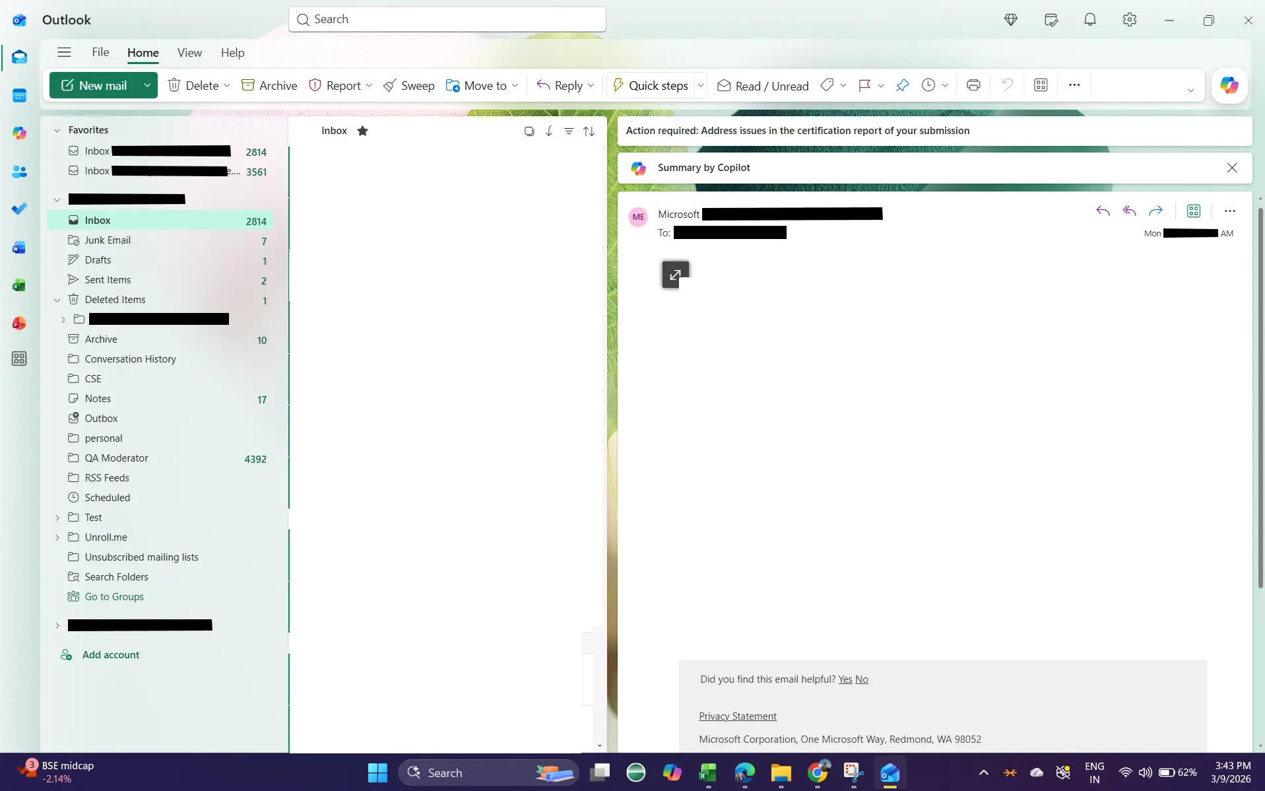Screen dimensions: 1265x791
Task: Open the Copilot button in the ribbon
Action: tap(1229, 85)
